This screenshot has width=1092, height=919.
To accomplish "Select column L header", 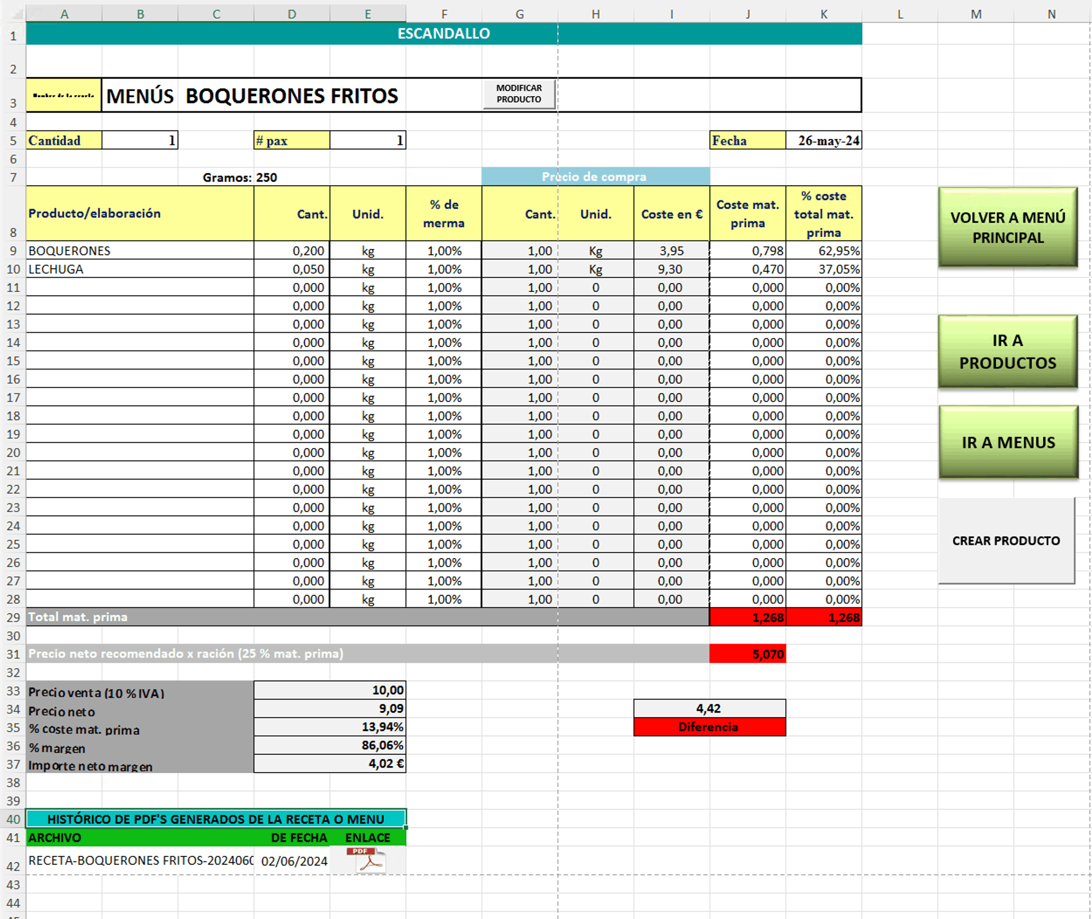I will coord(900,14).
